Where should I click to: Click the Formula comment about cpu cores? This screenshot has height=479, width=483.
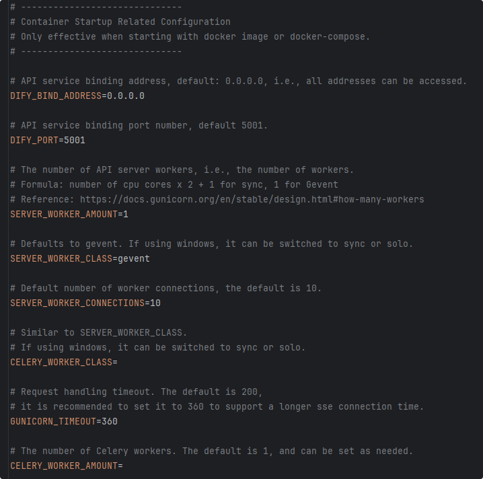174,185
